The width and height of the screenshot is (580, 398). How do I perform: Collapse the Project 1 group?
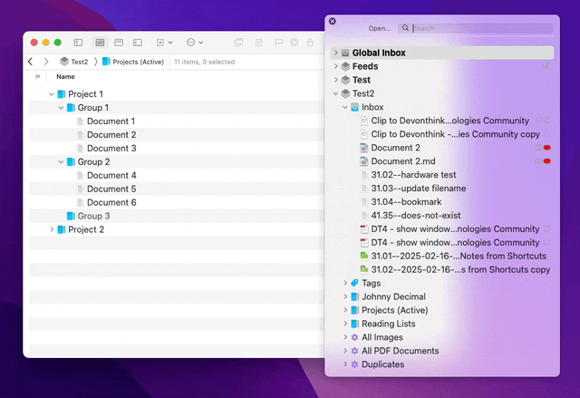(52, 94)
